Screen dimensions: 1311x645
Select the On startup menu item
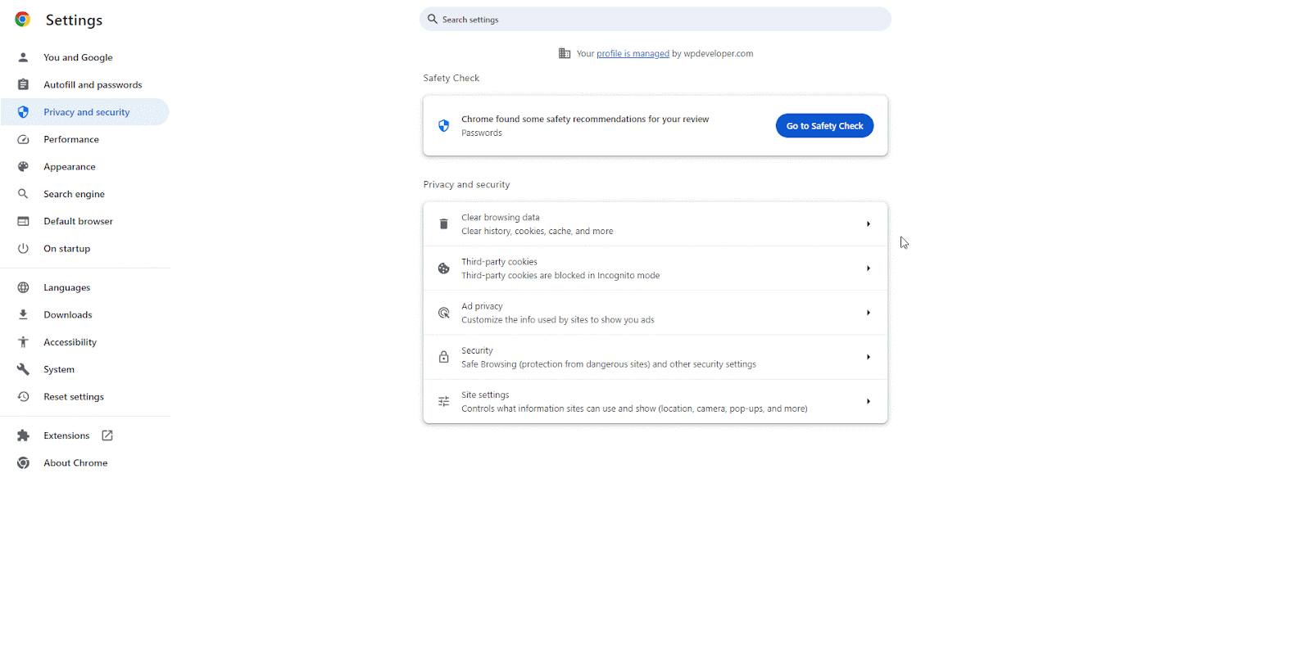pyautogui.click(x=66, y=248)
